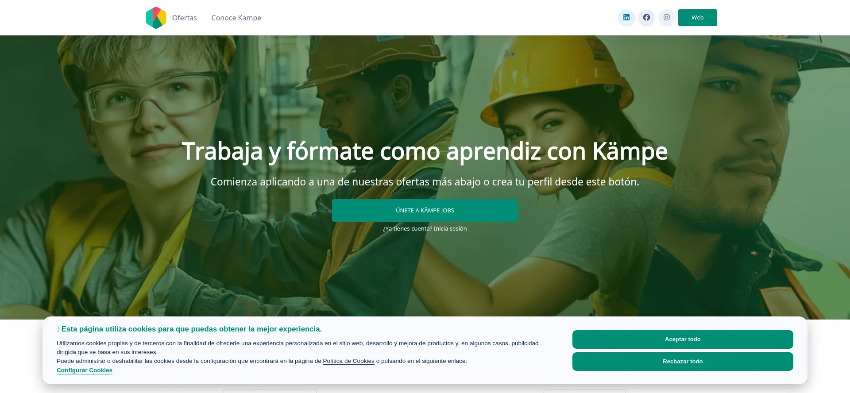Image resolution: width=850 pixels, height=393 pixels.
Task: Click the Kämpe hexagon logo
Action: (x=156, y=18)
